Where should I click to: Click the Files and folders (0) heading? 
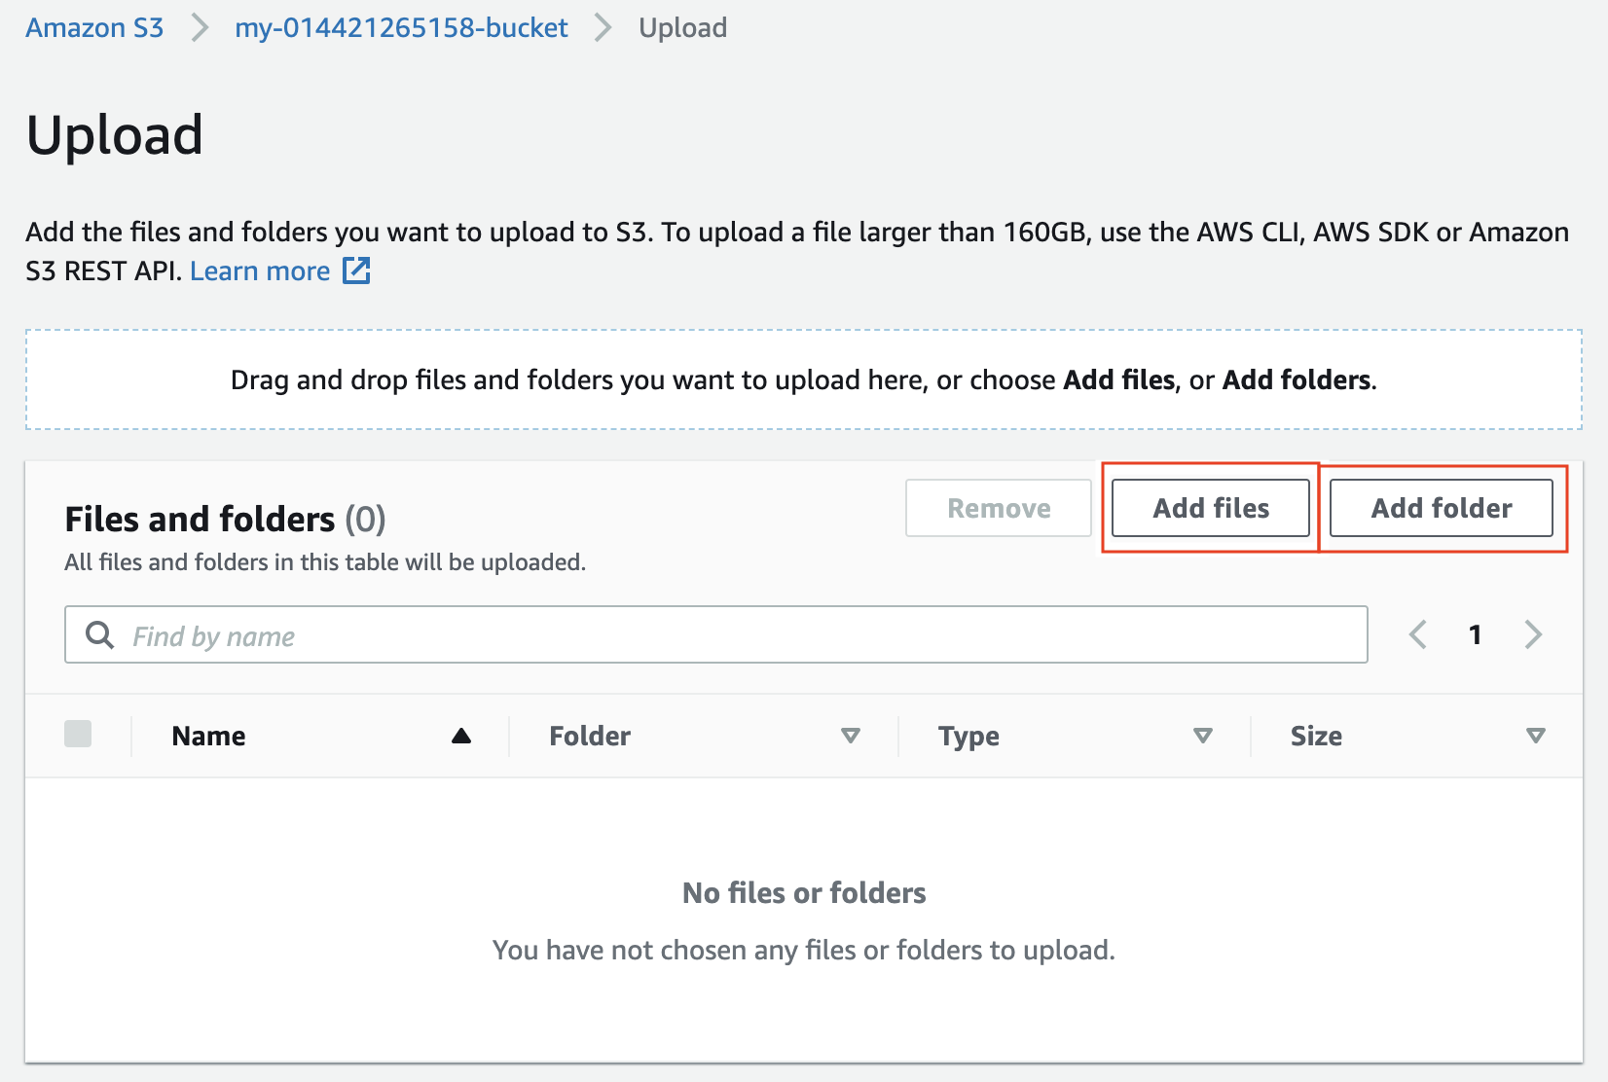(225, 520)
